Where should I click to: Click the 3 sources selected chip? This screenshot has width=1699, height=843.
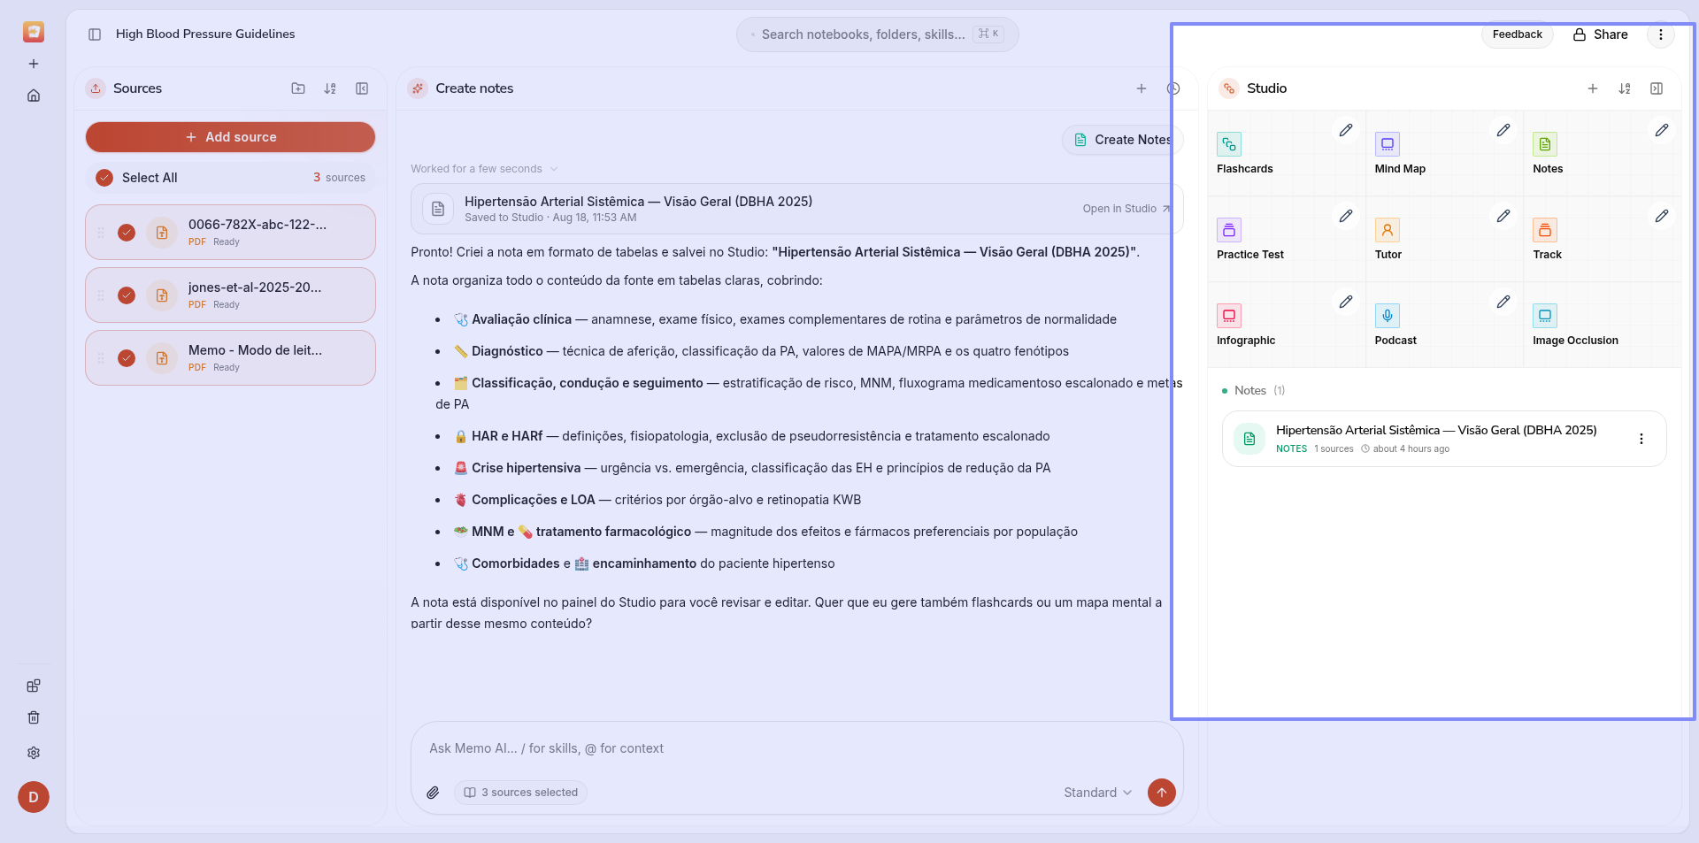coord(521,793)
